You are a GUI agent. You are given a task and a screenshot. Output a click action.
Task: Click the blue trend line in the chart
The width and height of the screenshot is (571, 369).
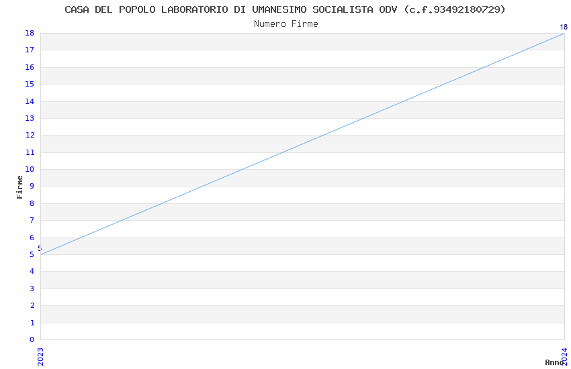click(x=302, y=144)
